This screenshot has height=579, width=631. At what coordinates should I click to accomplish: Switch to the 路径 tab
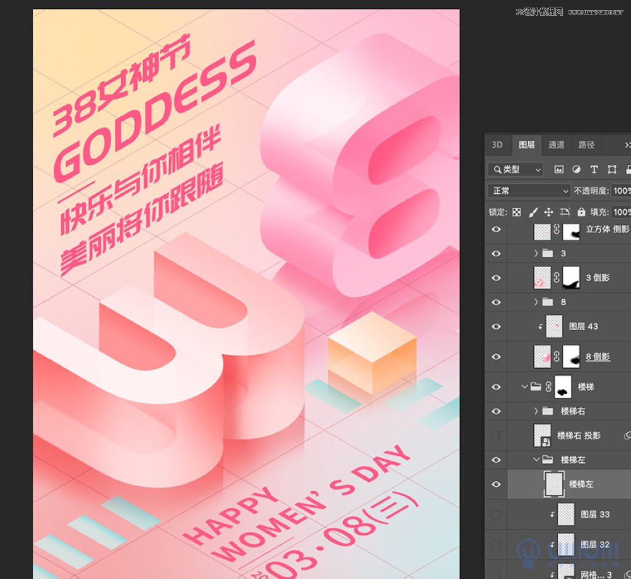(x=587, y=145)
